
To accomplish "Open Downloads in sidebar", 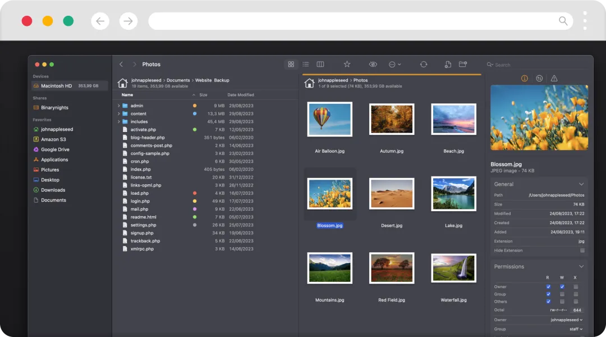I will coord(53,190).
